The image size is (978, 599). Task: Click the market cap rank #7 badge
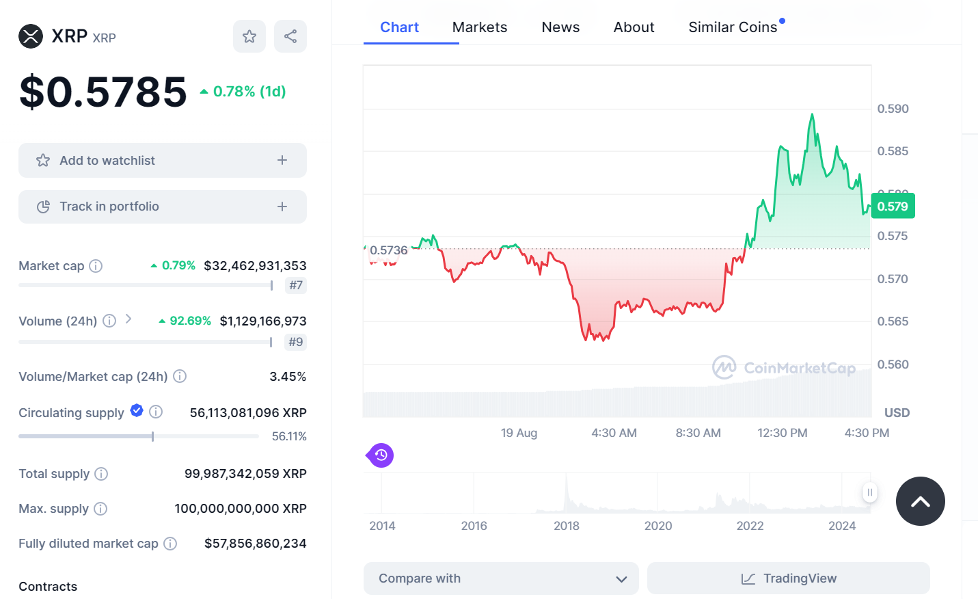[x=296, y=285]
